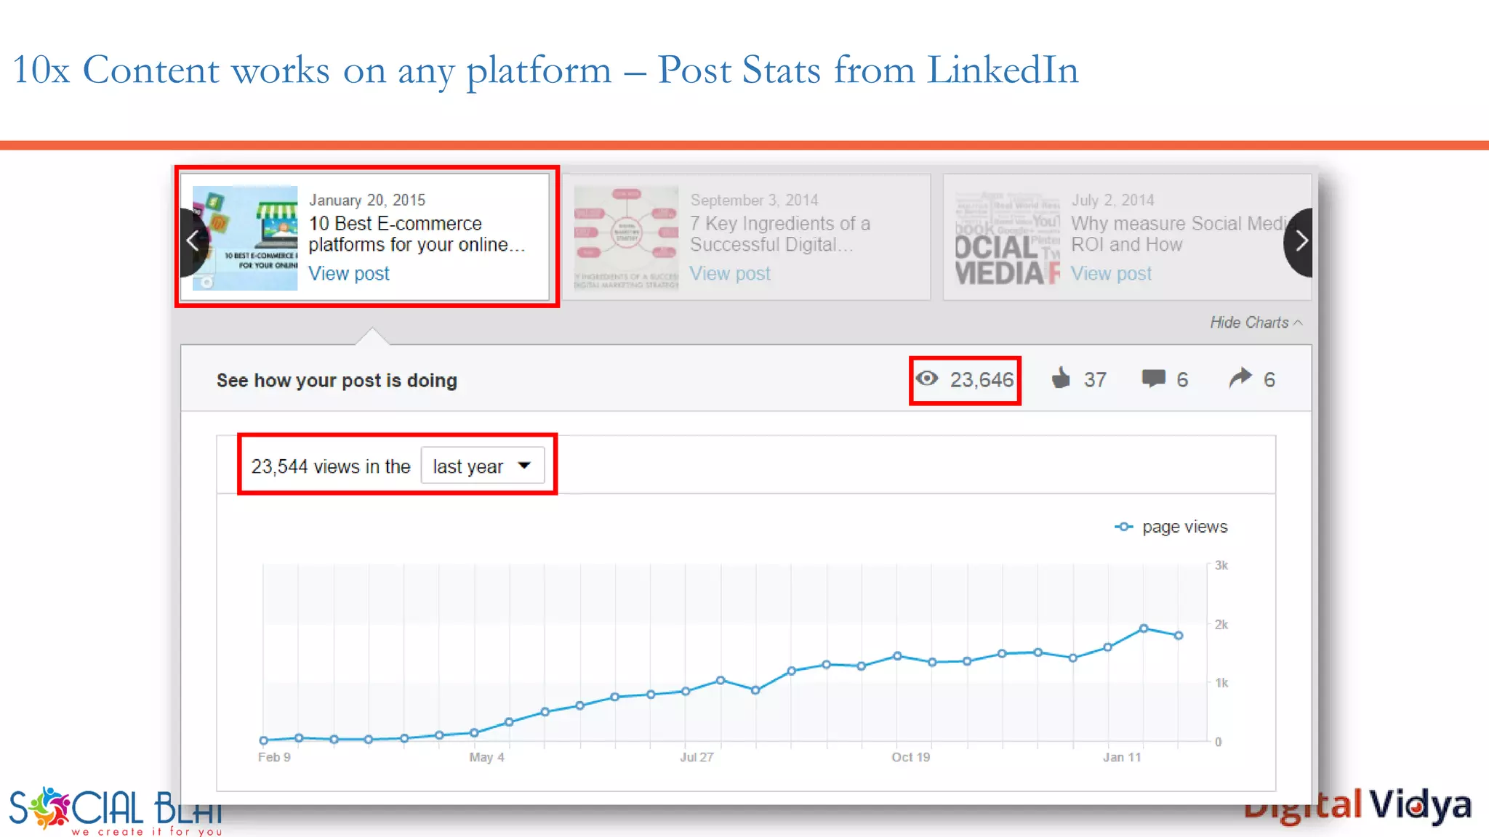Click the '10 Best E-commerce platforms' title
The width and height of the screenshot is (1489, 837).
point(417,234)
